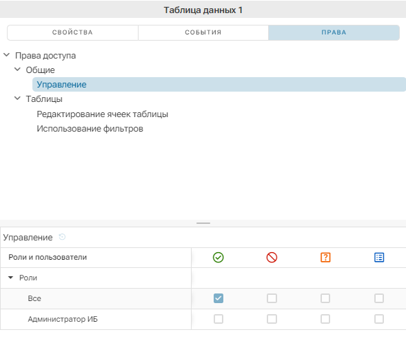This screenshot has width=406, height=341.
Task: Select Редактирование ячеек таблицы item
Action: tap(102, 114)
